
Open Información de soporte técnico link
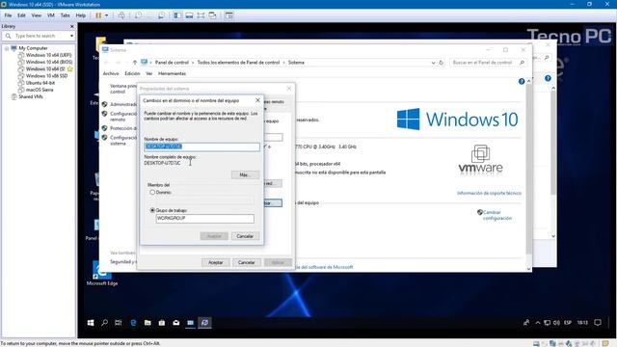click(489, 193)
